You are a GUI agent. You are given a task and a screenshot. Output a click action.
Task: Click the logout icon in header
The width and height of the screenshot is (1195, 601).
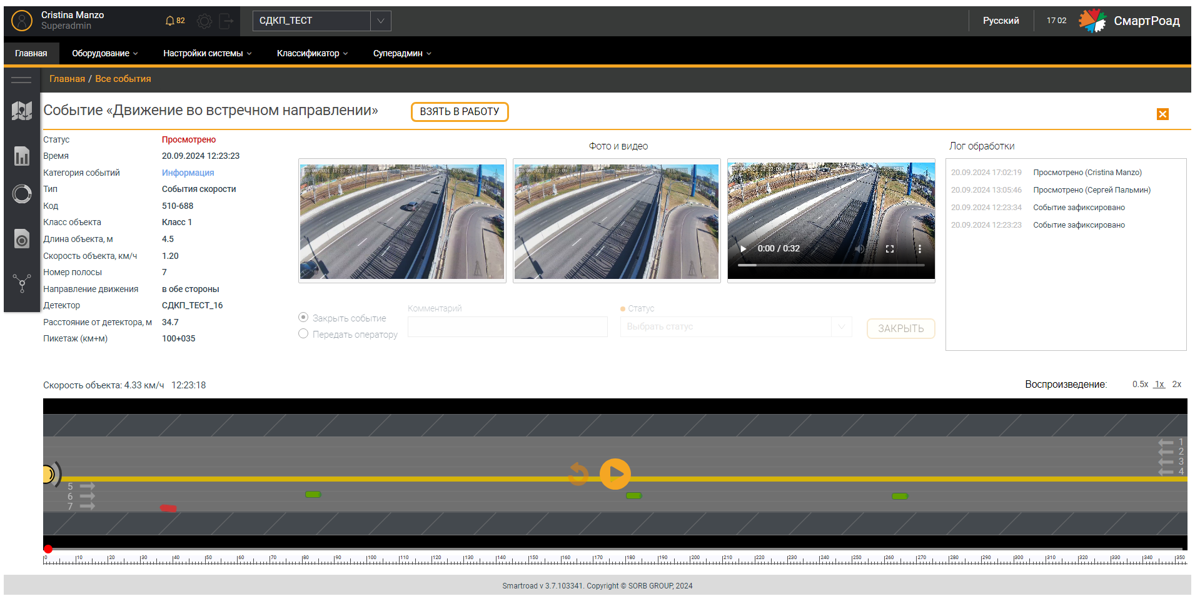coord(226,21)
